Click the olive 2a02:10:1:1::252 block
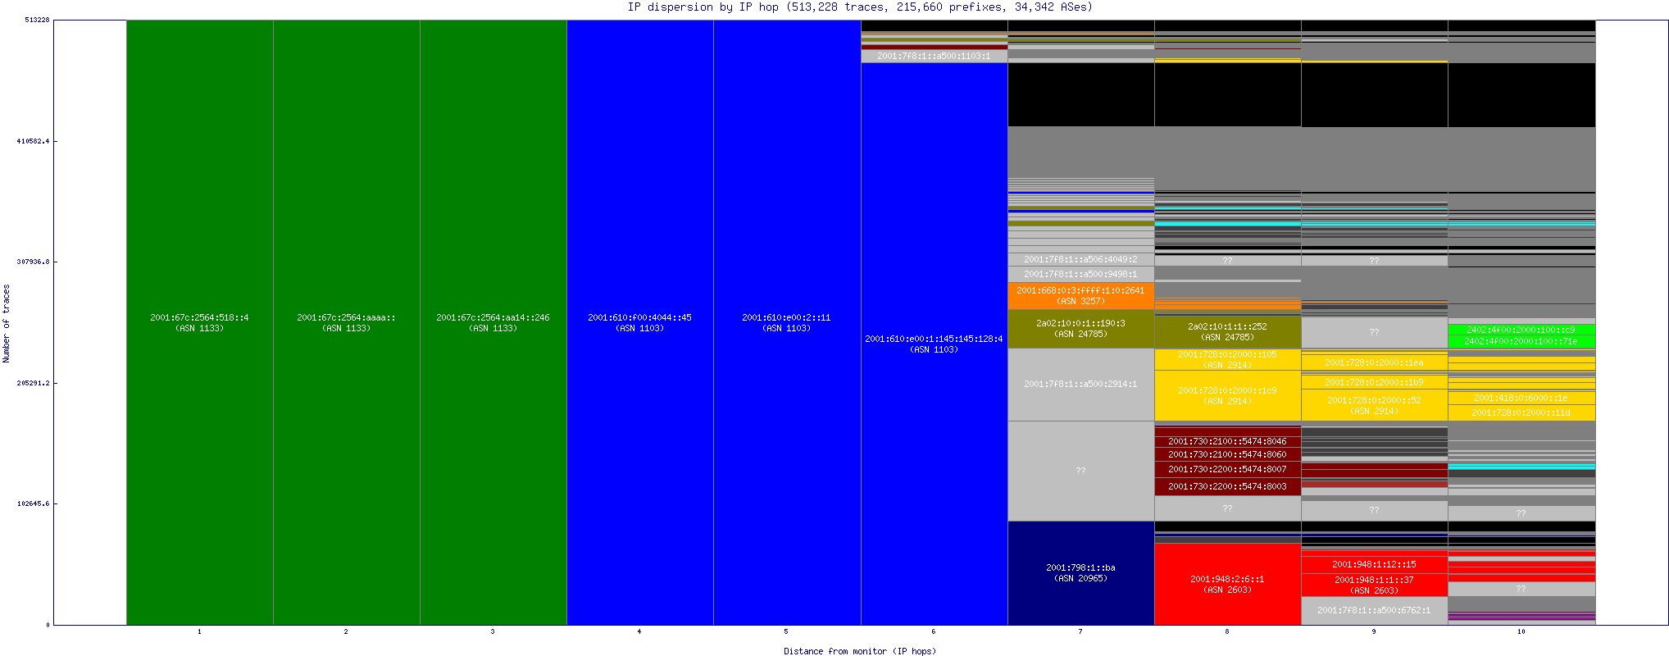This screenshot has height=656, width=1669. (1227, 332)
